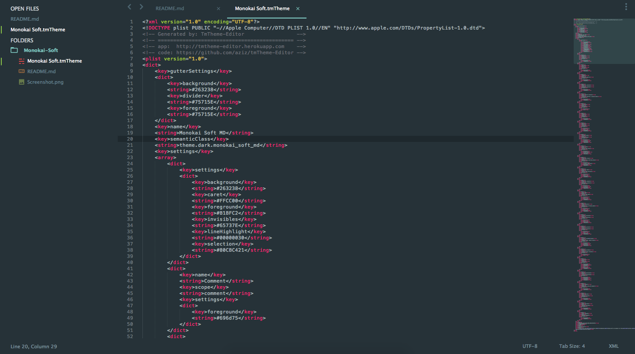635x354 pixels.
Task: Collapse the Monokai-Soft folder
Action: coord(41,50)
